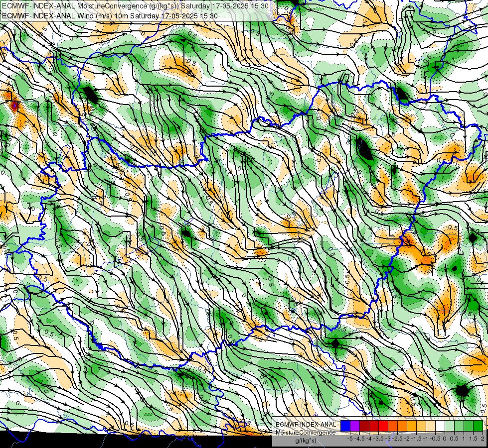The image size is (488, 448).
Task: Click the 0 tick label in the legend
Action: [445, 439]
